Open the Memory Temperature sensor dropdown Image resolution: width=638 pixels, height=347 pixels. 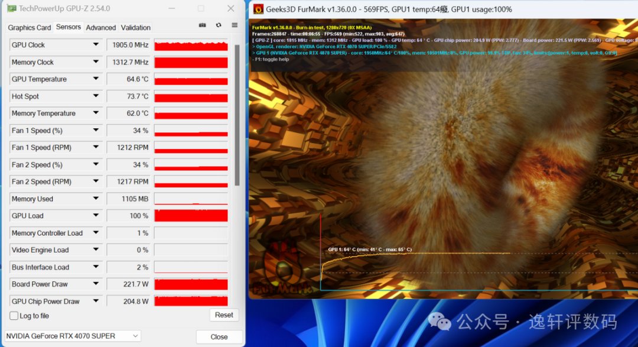click(x=96, y=113)
